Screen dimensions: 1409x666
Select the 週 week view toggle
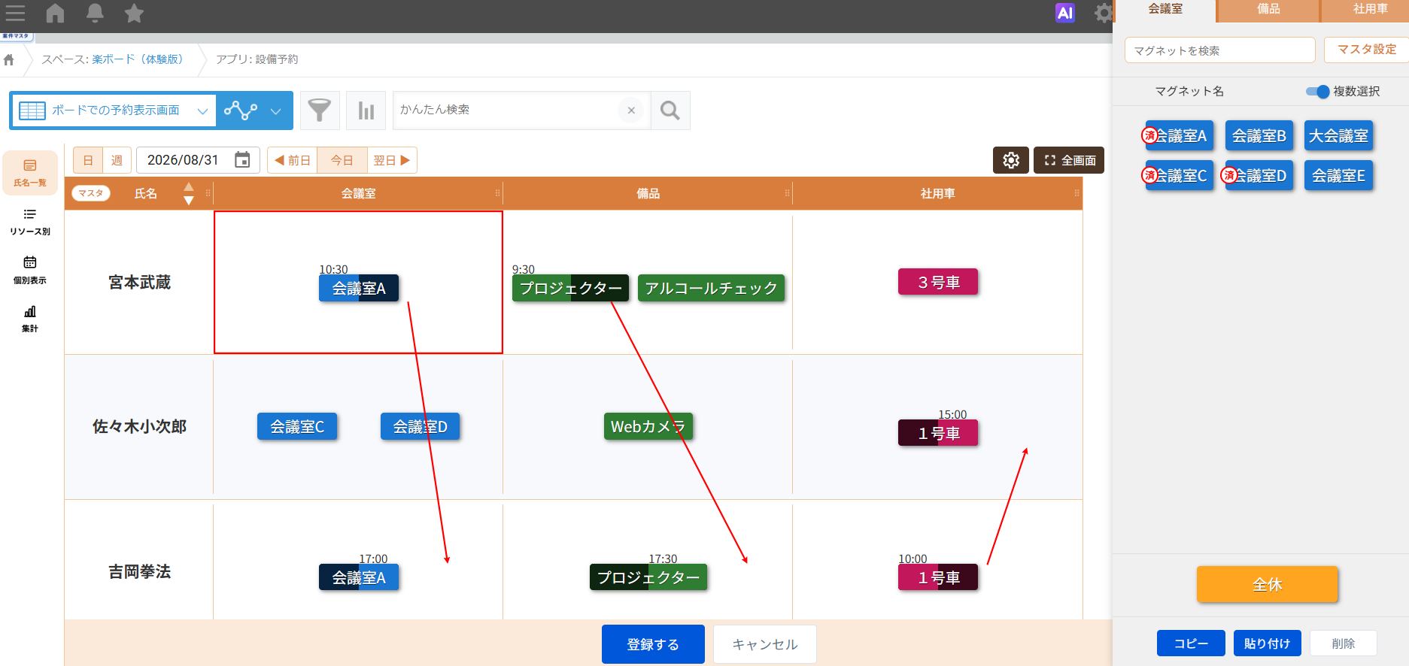117,160
